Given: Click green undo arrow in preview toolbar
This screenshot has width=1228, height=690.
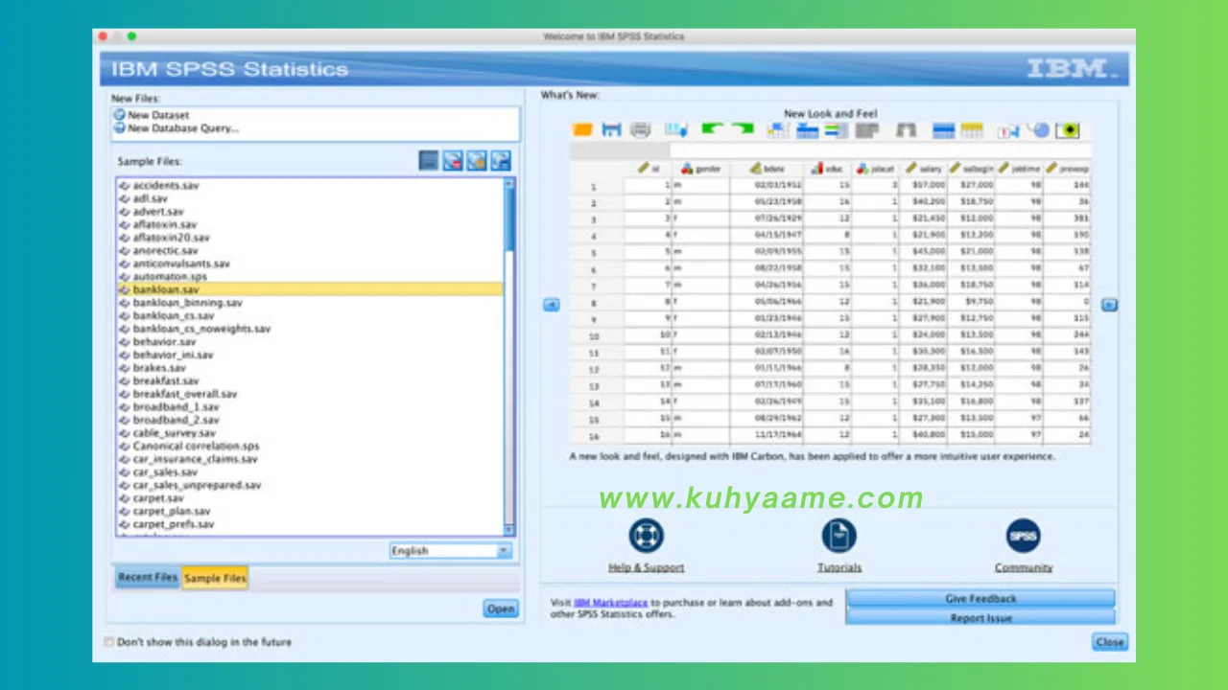Looking at the screenshot, I should point(711,129).
